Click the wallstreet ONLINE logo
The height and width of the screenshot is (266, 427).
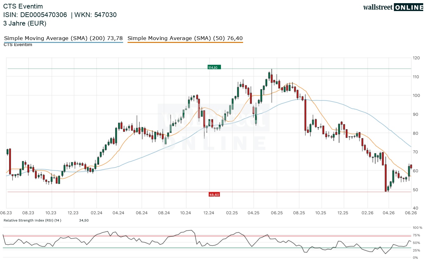coord(393,7)
